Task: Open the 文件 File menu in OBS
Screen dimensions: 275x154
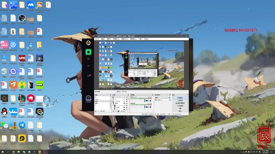Action: [x=97, y=39]
